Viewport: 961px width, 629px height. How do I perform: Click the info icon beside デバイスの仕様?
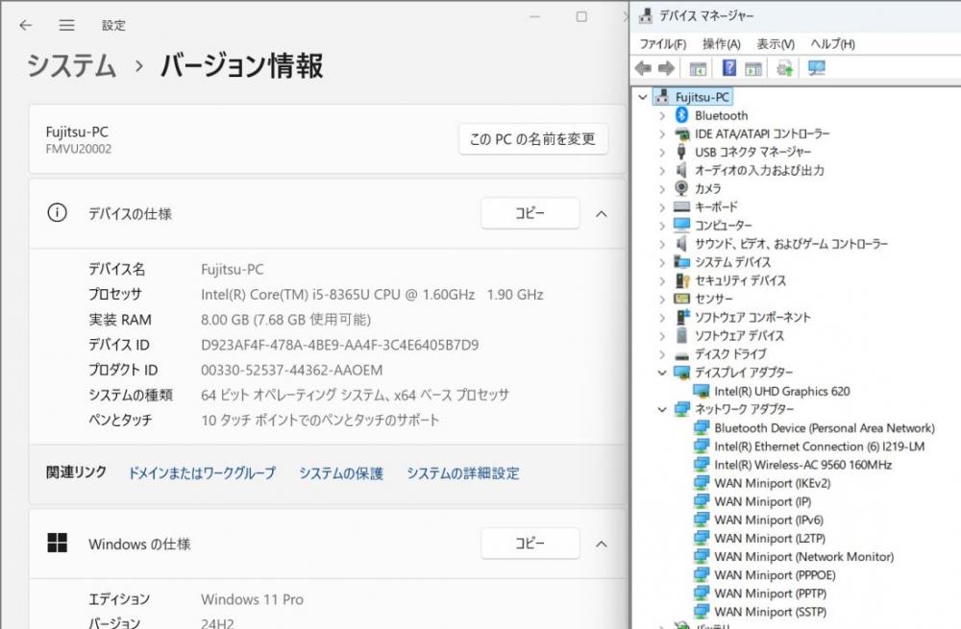[x=57, y=212]
